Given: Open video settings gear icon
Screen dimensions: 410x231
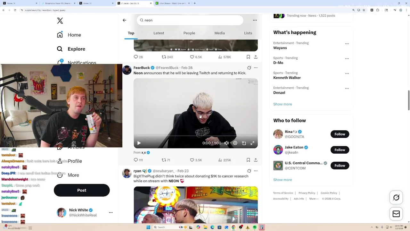Looking at the screenshot, I should tap(235, 143).
